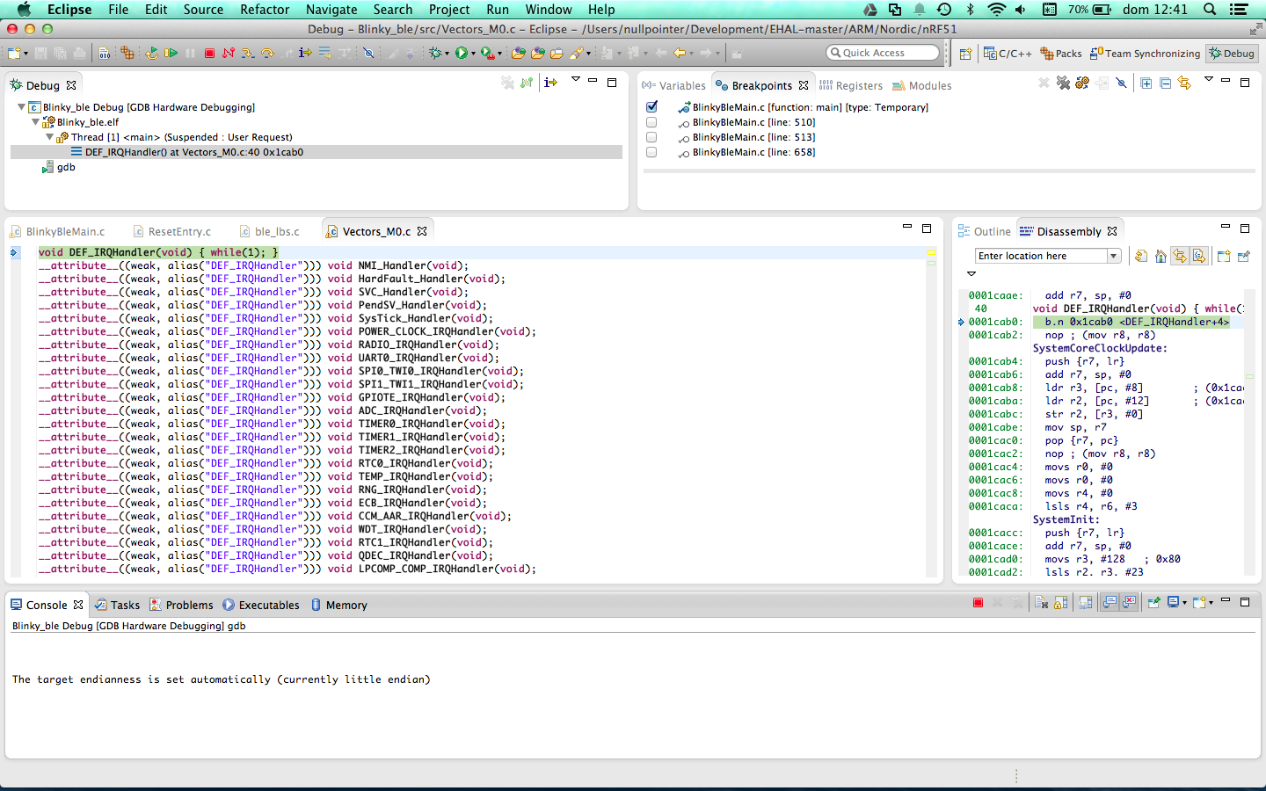
Task: Enable breakpoint at BlinkyBleMain.c line 510
Action: (651, 122)
